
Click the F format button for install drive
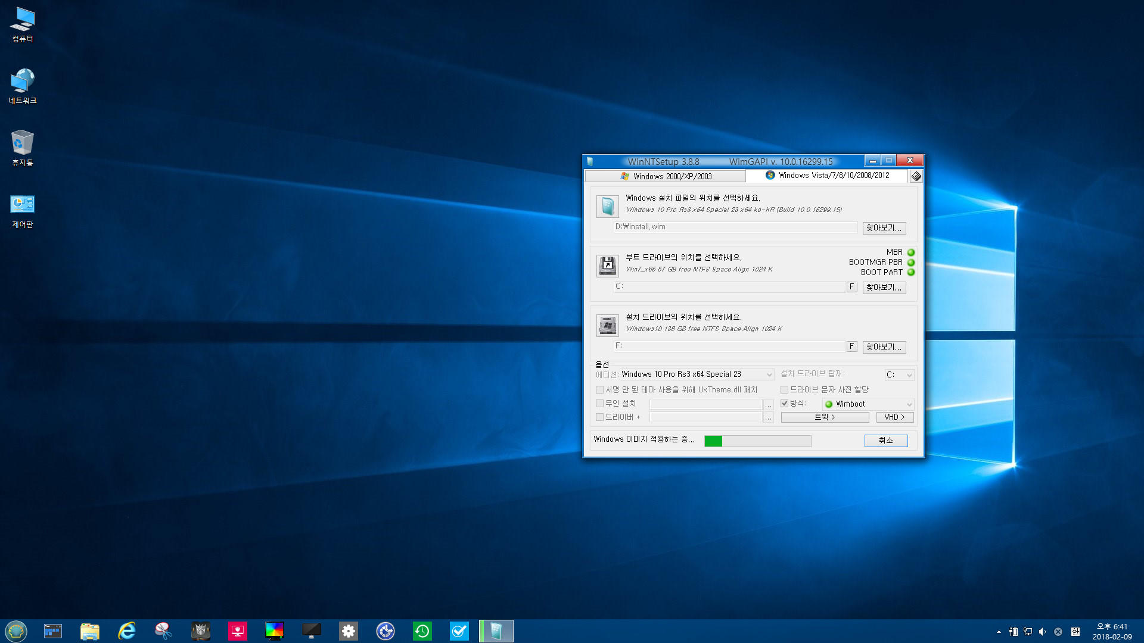click(x=852, y=347)
